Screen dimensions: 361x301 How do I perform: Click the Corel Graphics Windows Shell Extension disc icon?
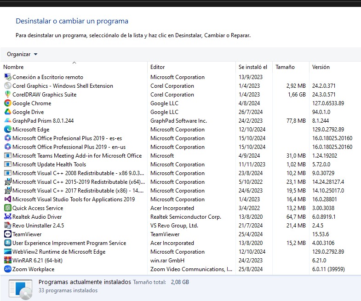click(8, 85)
